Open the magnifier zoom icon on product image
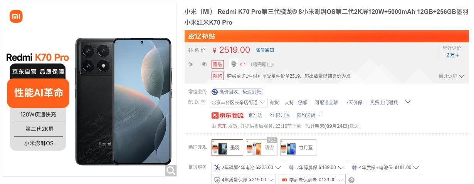 click(171, 171)
